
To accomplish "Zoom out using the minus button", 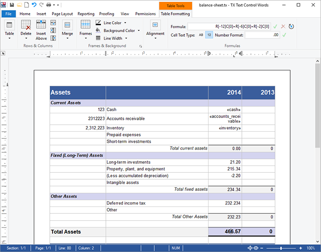I will coord(262,248).
